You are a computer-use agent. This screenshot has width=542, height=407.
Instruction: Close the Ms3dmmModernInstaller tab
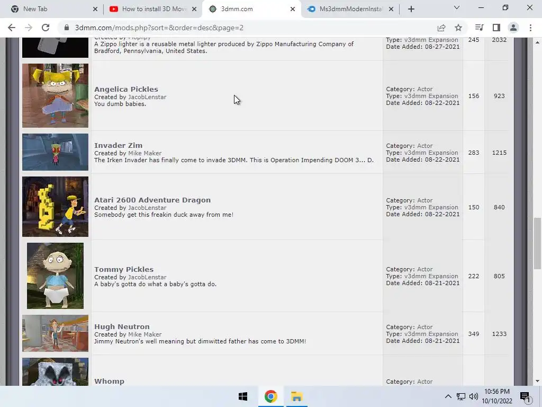[x=391, y=9]
